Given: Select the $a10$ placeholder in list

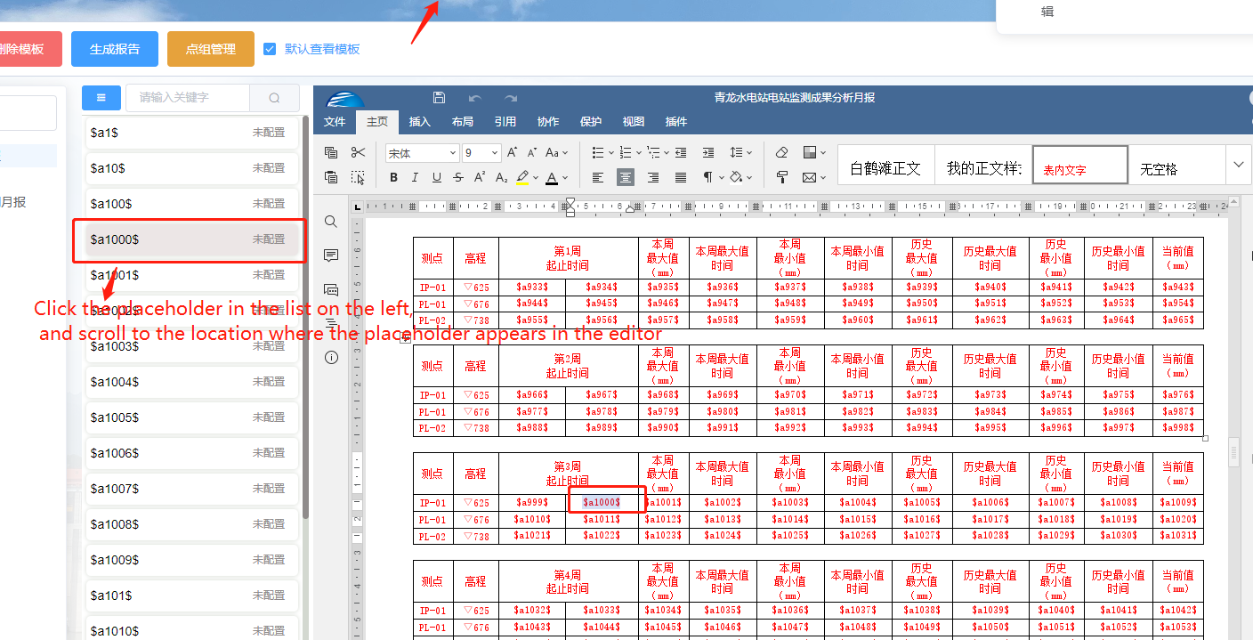Looking at the screenshot, I should [x=191, y=168].
